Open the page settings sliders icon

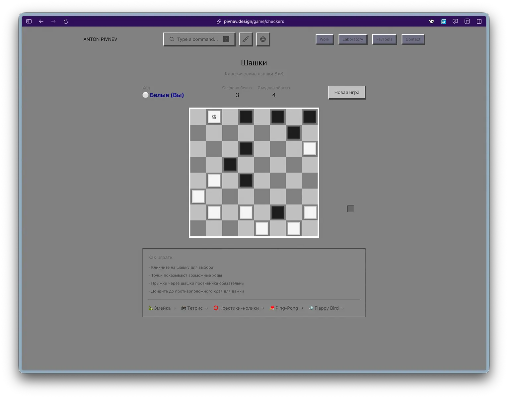pyautogui.click(x=467, y=21)
